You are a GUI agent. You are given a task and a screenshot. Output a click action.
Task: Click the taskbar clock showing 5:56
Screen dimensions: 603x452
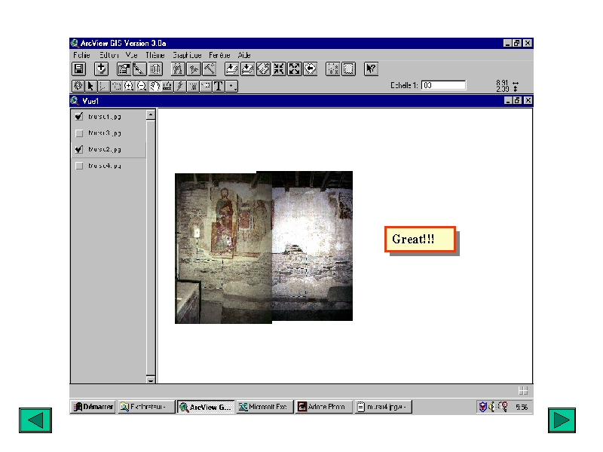522,407
